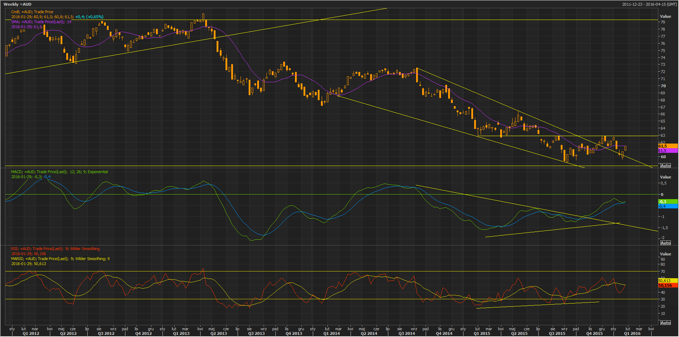
Task: Click 'Q1 2012' on the time axis
Action: tap(31, 334)
